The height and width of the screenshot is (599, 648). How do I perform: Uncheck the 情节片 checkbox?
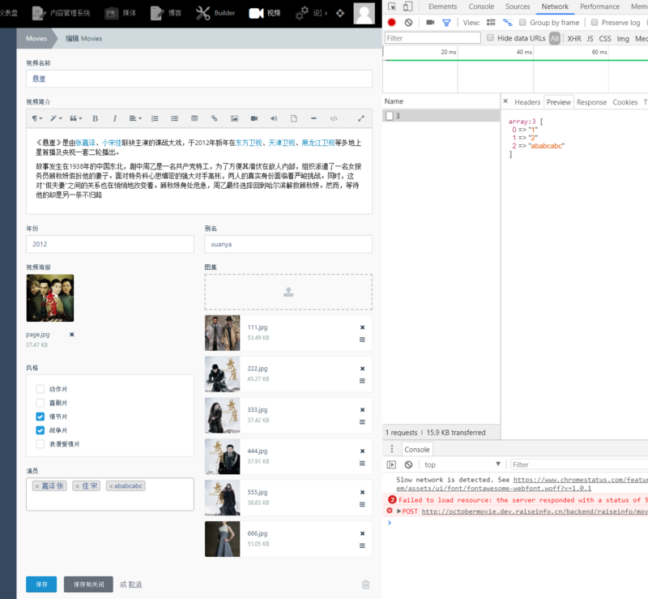[x=40, y=416]
